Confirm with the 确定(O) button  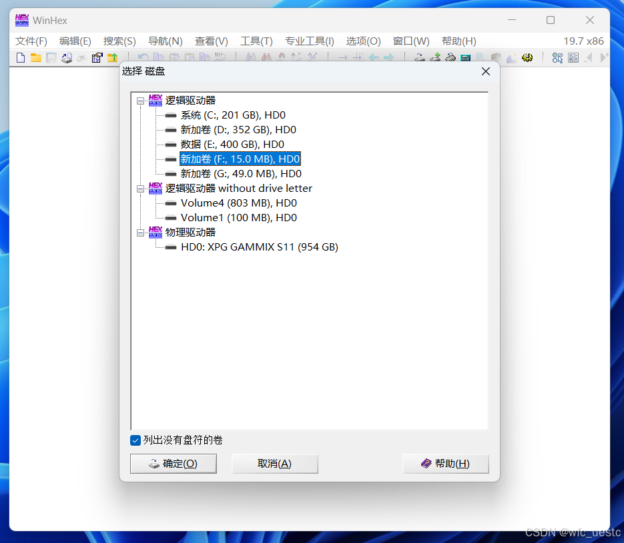174,464
